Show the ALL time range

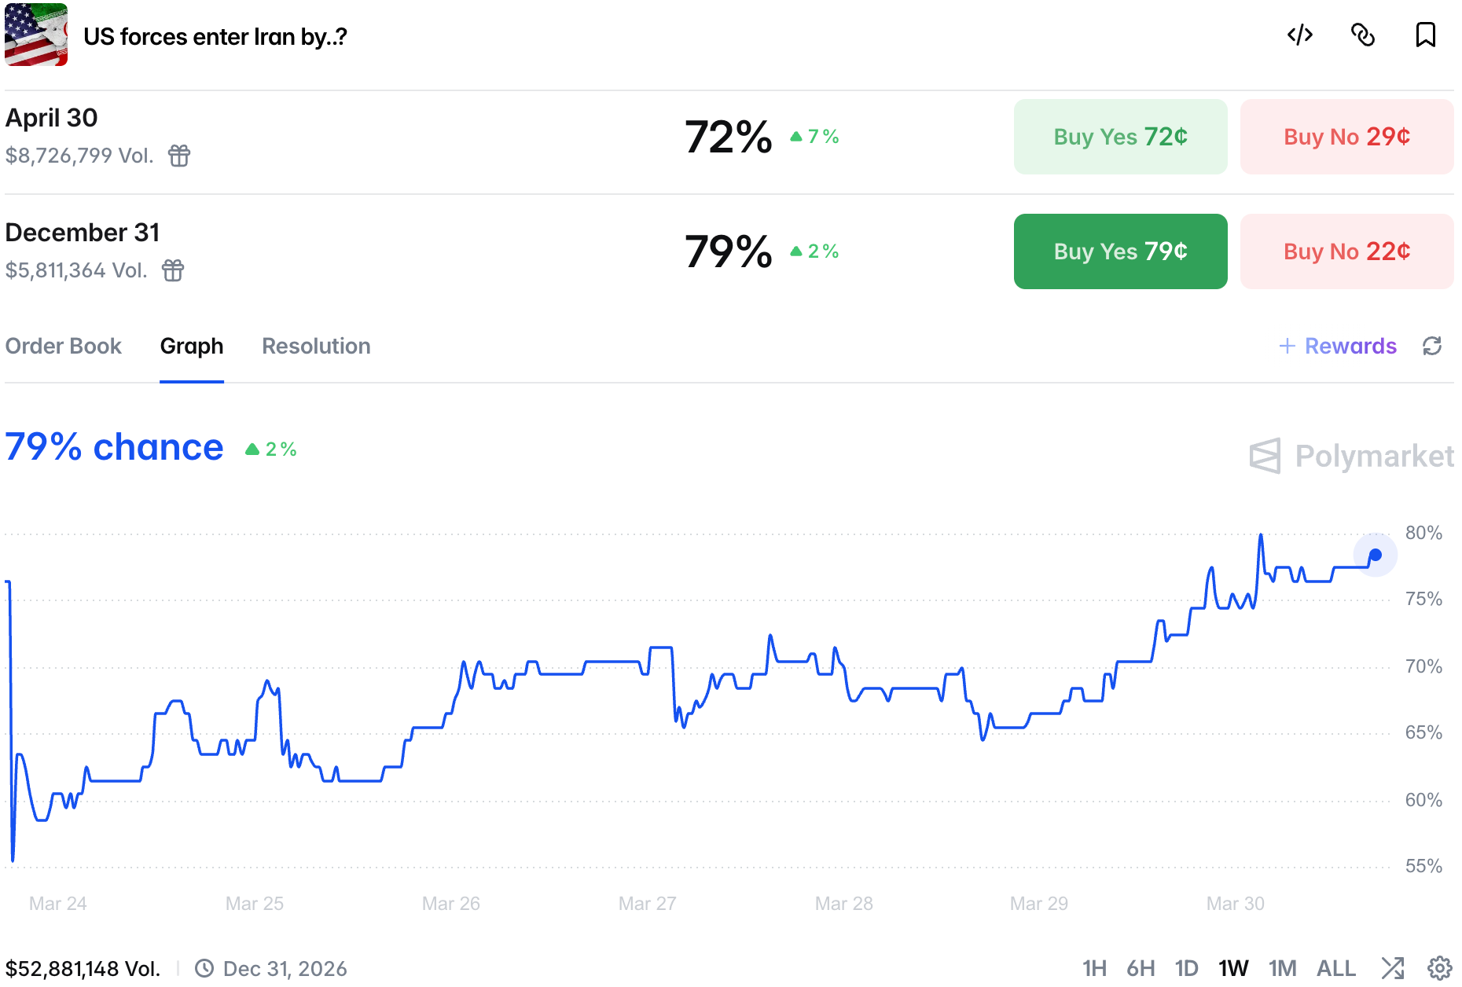1336,968
